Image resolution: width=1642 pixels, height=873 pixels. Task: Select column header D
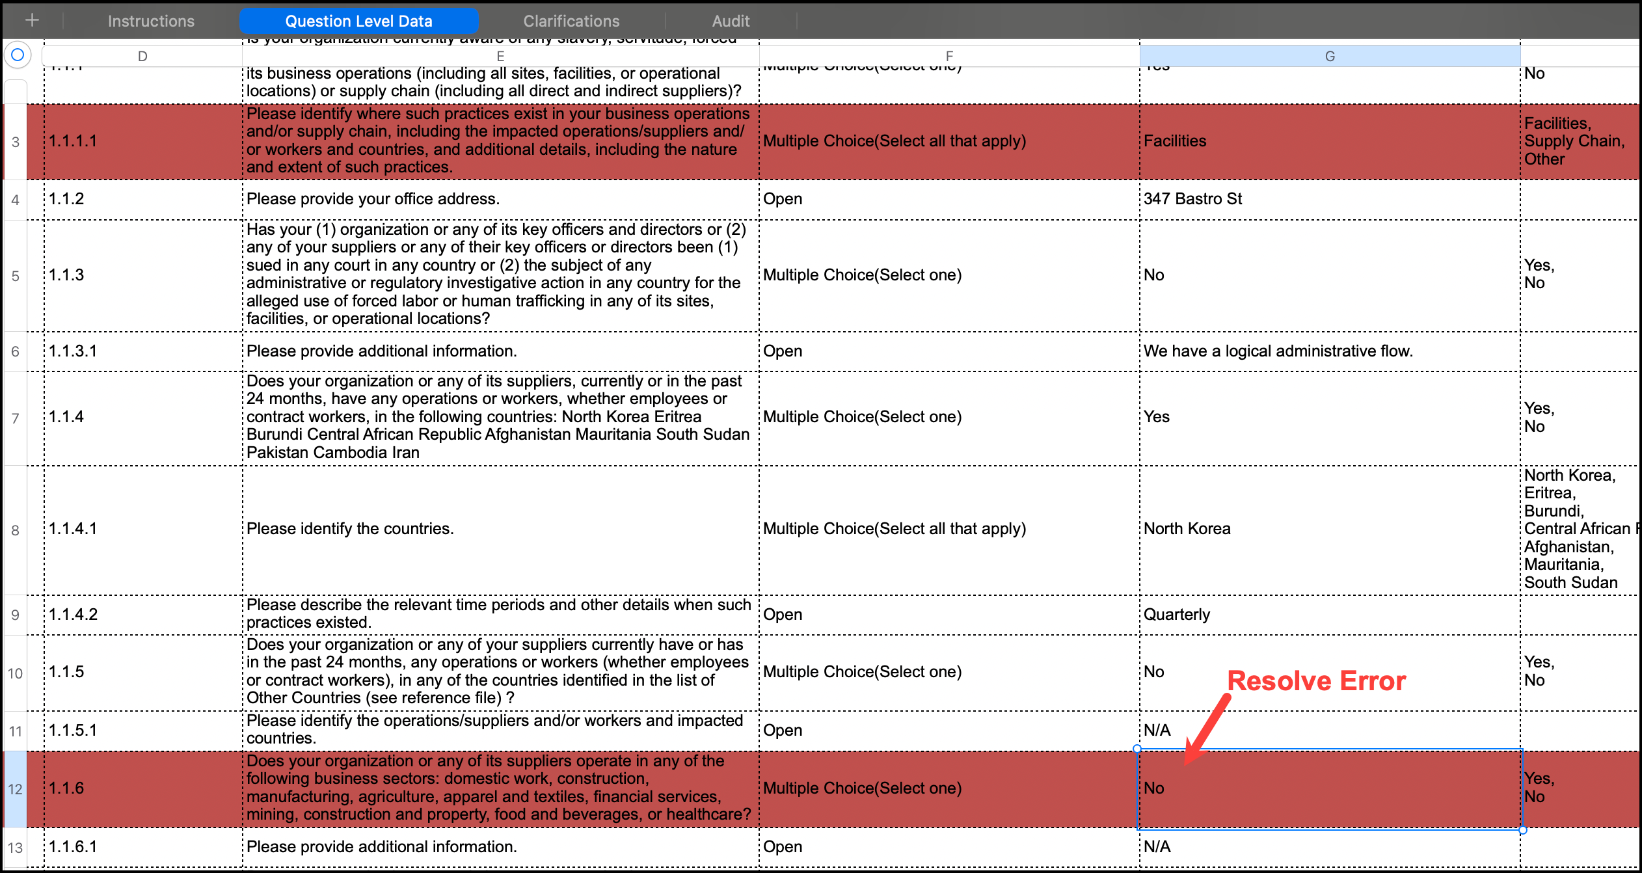142,56
